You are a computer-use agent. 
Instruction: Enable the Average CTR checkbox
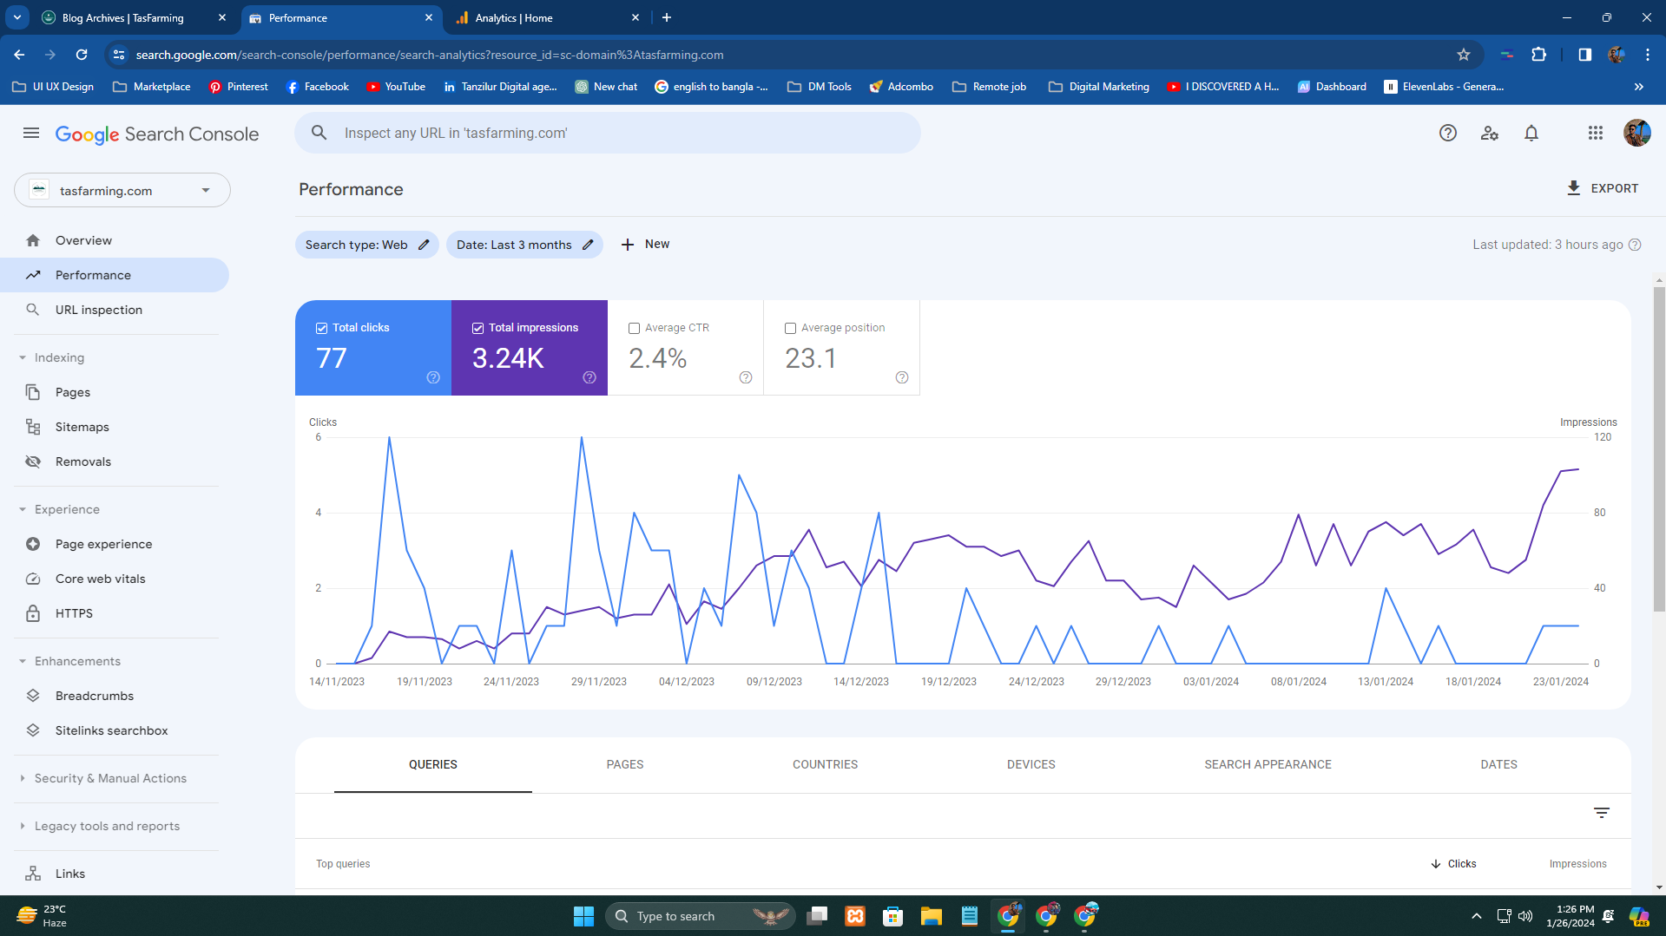pos(634,328)
